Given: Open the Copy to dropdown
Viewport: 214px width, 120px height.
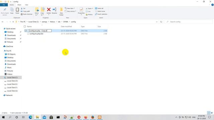Looking at the screenshot, I should point(42,11).
